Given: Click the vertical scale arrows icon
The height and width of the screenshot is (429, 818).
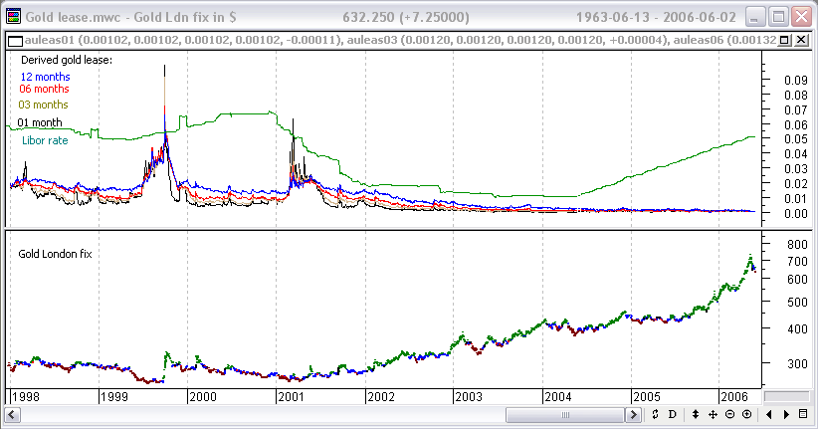Looking at the screenshot, I should tap(696, 414).
